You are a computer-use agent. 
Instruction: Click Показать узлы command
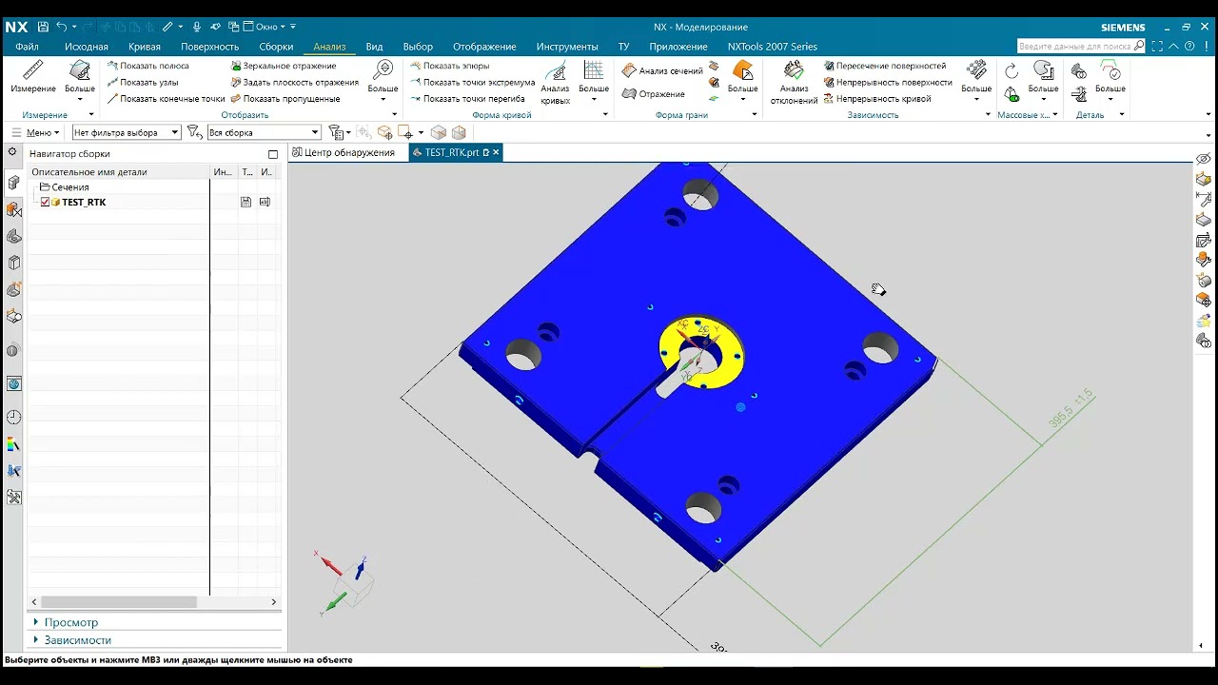coord(142,82)
